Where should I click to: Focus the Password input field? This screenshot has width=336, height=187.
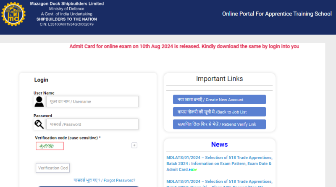click(x=92, y=124)
